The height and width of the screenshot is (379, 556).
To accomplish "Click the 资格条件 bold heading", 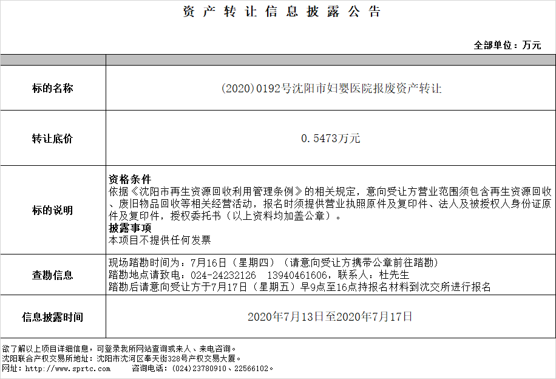I will point(129,180).
